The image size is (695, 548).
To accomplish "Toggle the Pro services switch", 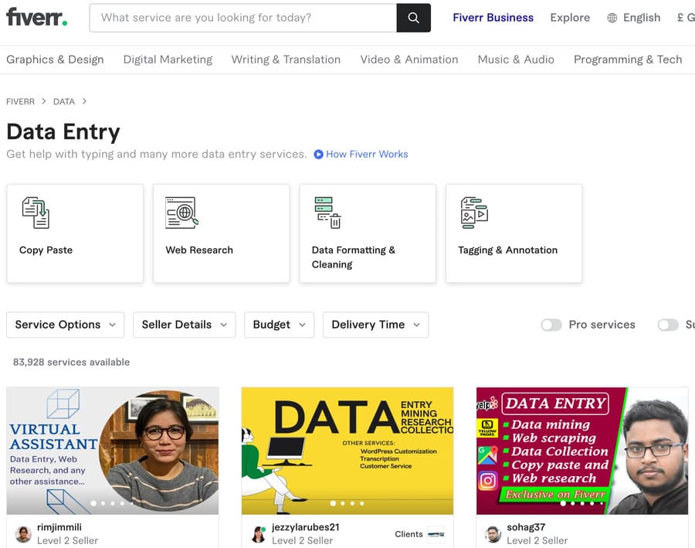I will click(x=551, y=325).
